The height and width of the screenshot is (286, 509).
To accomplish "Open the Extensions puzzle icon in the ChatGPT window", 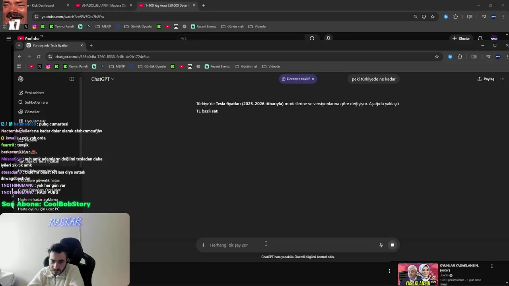I will [x=460, y=57].
